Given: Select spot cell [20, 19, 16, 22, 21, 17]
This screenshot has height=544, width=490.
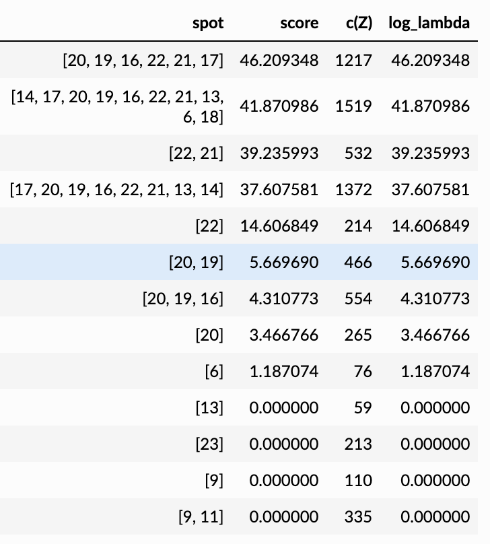Looking at the screenshot, I should 143,61.
